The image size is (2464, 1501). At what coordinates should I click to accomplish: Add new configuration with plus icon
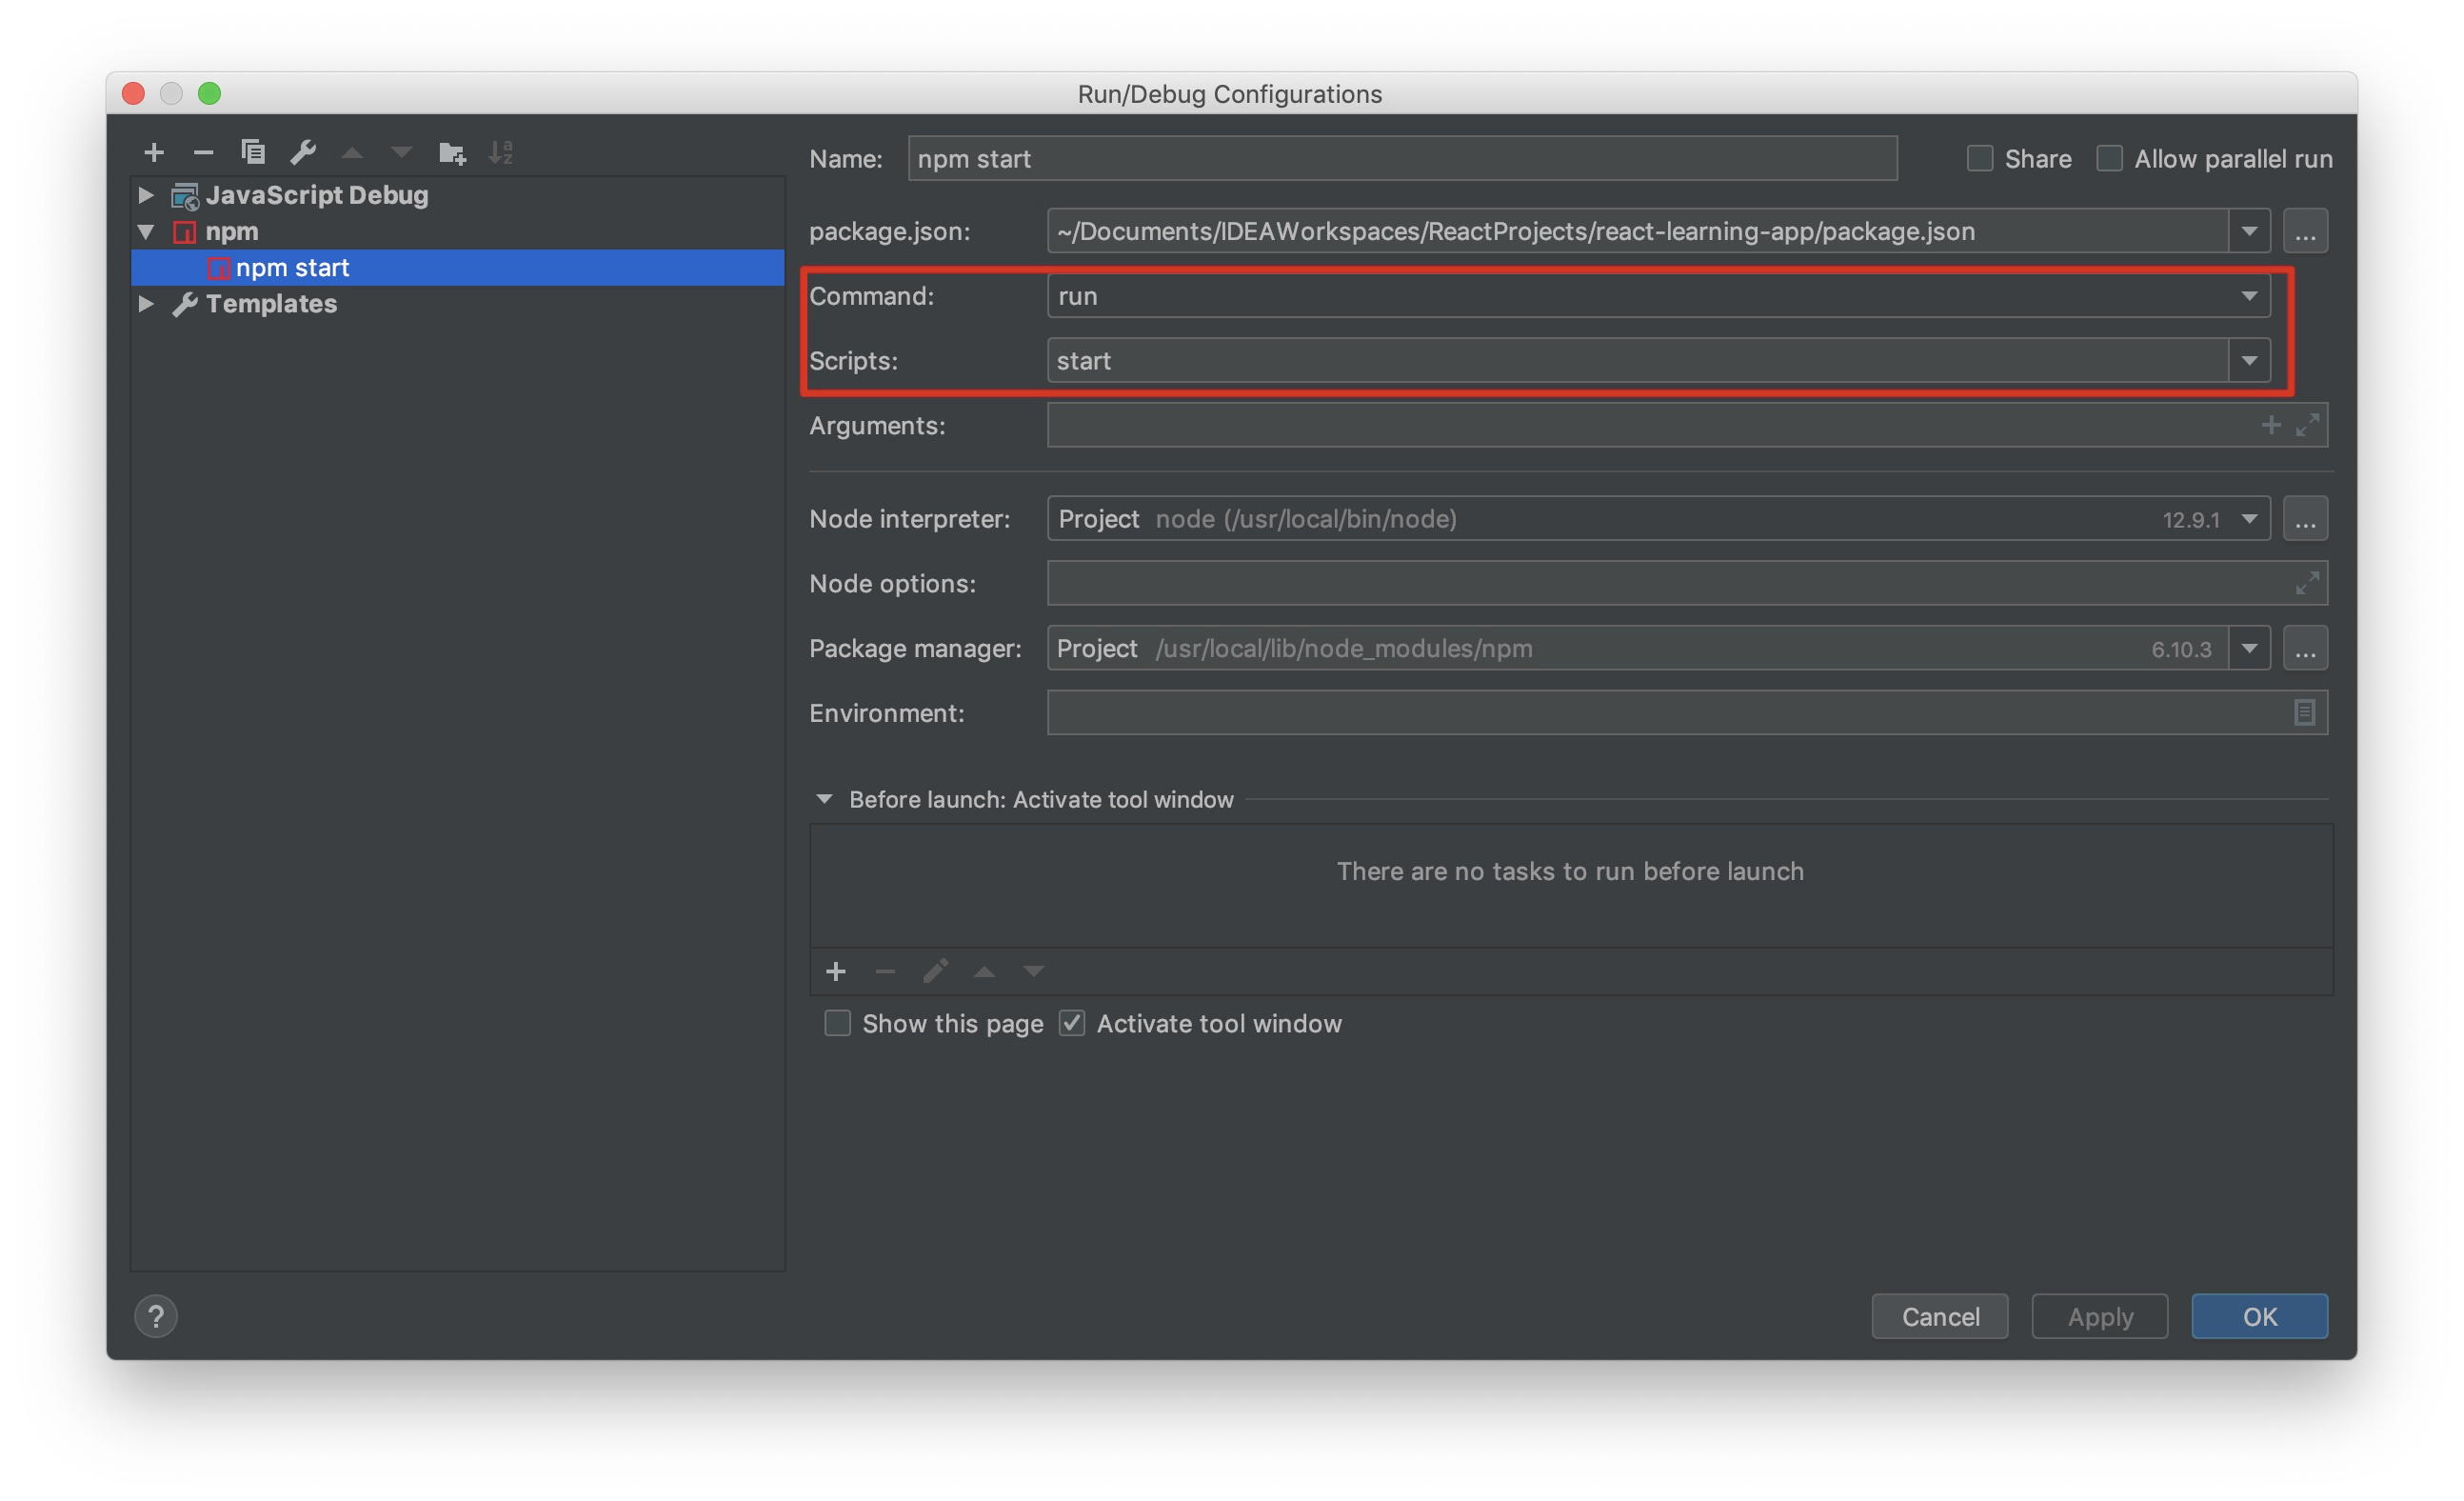click(x=153, y=152)
